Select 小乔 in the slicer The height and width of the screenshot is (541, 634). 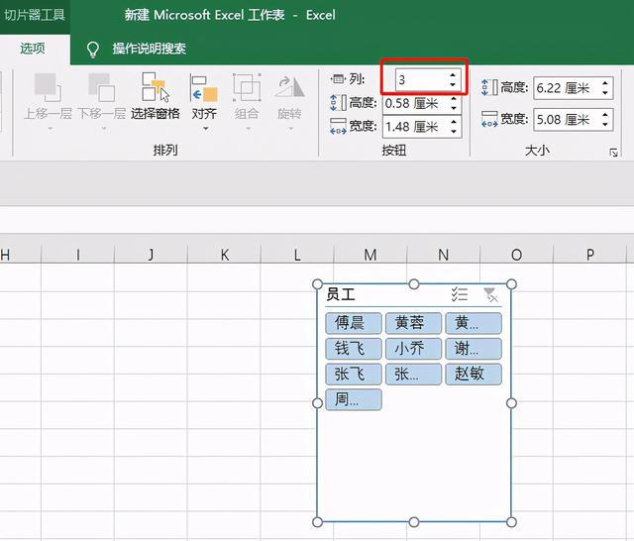413,348
